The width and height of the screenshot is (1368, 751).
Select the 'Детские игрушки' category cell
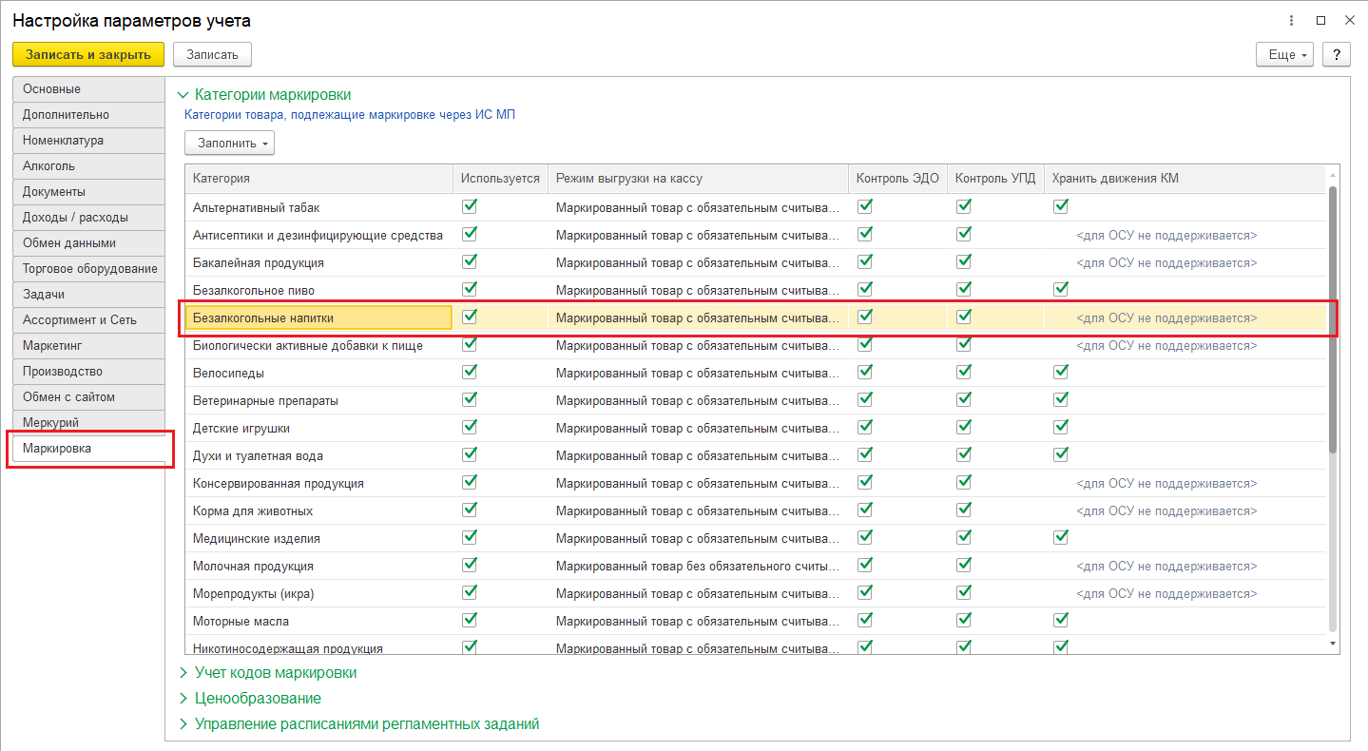click(241, 428)
